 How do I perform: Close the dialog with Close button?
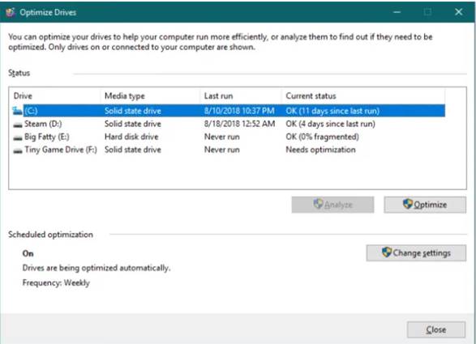click(436, 329)
